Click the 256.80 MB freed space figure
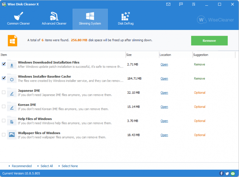The height and width of the screenshot is (177, 239). click(x=79, y=40)
